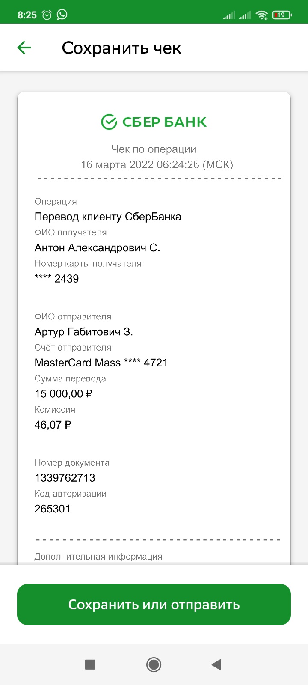Select the authorization code 265301

click(x=52, y=509)
